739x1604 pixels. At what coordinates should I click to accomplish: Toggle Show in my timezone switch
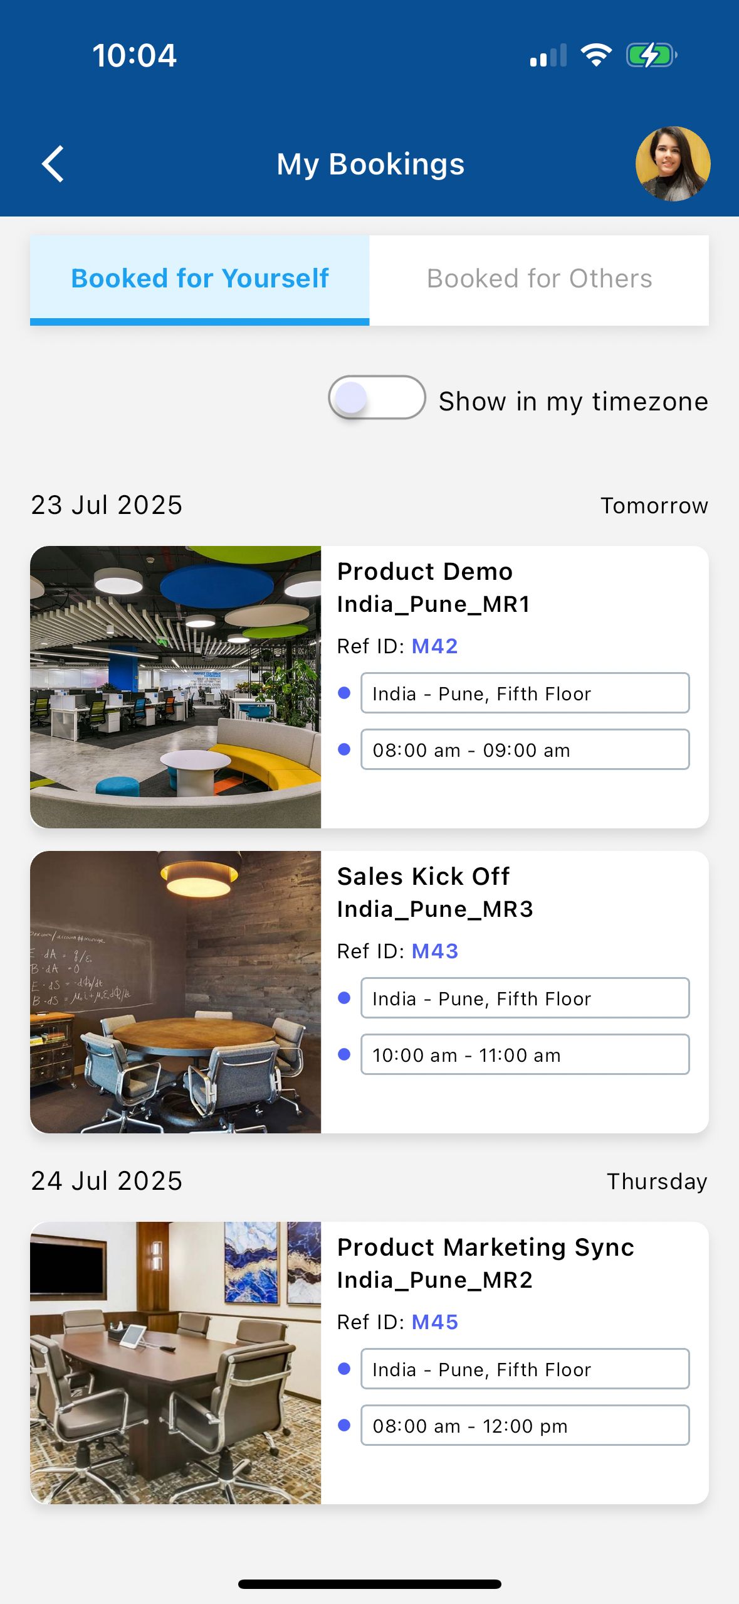tap(377, 398)
